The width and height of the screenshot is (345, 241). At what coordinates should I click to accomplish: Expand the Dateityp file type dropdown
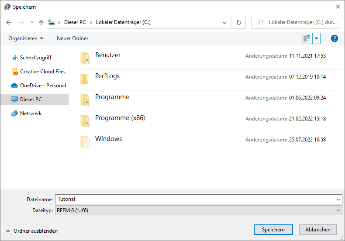338,210
